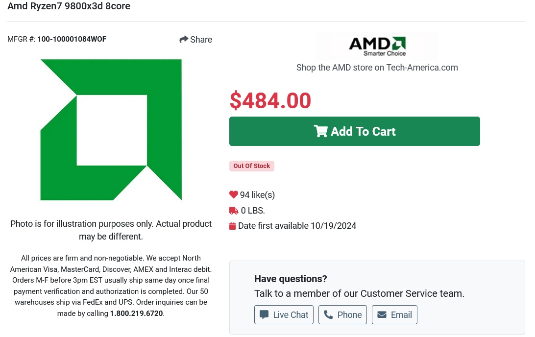
Task: Start a Live Chat with customer service
Action: [x=291, y=315]
